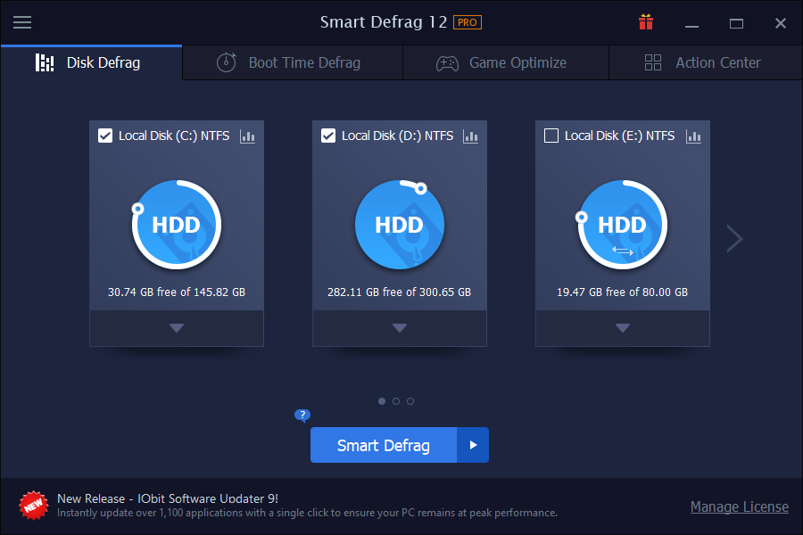Switch to Disk Defrag tab

(91, 63)
